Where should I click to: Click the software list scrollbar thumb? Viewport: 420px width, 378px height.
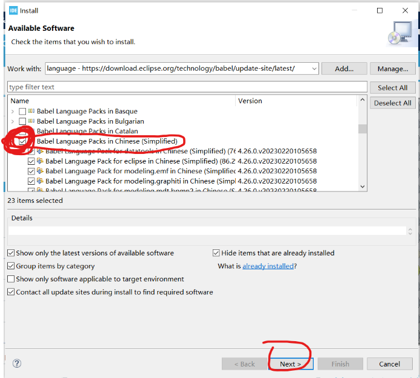pyautogui.click(x=363, y=129)
